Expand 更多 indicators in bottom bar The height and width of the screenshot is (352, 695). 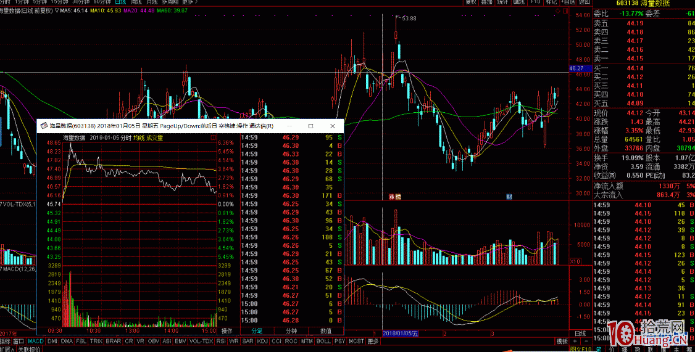pyautogui.click(x=373, y=342)
